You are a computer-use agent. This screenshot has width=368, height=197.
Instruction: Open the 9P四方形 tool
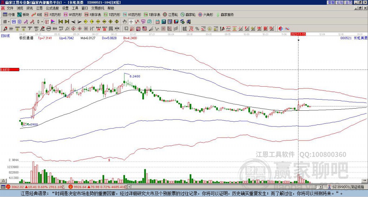73,14
